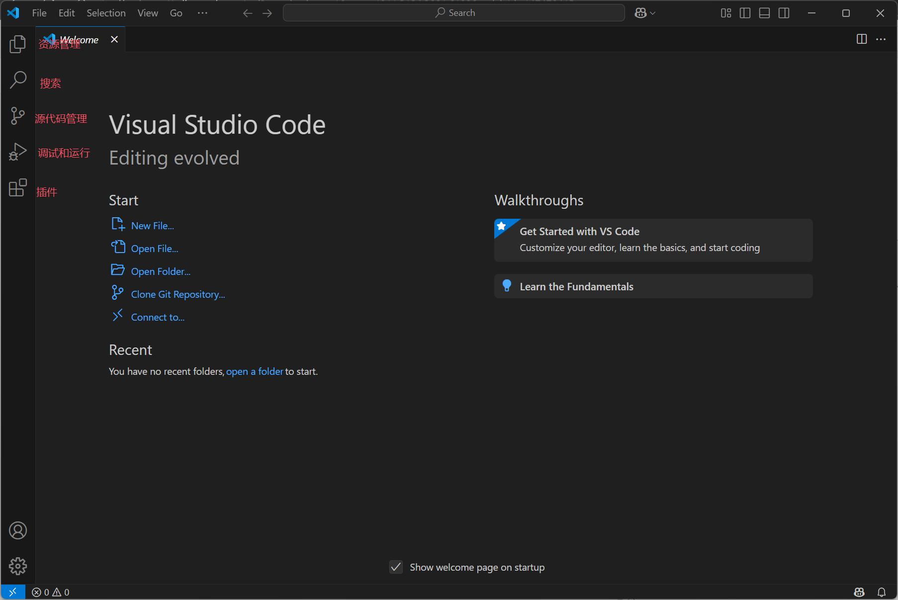This screenshot has height=600, width=898.
Task: Open Run and Debug view
Action: click(18, 152)
